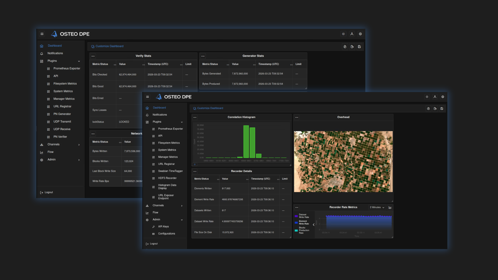Click Customize Dashboard link in the front window
Viewport: 498px width, 280px height.
[x=210, y=108]
